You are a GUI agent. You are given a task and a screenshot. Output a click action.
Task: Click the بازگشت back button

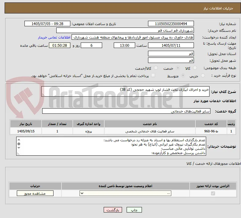click(x=113, y=210)
